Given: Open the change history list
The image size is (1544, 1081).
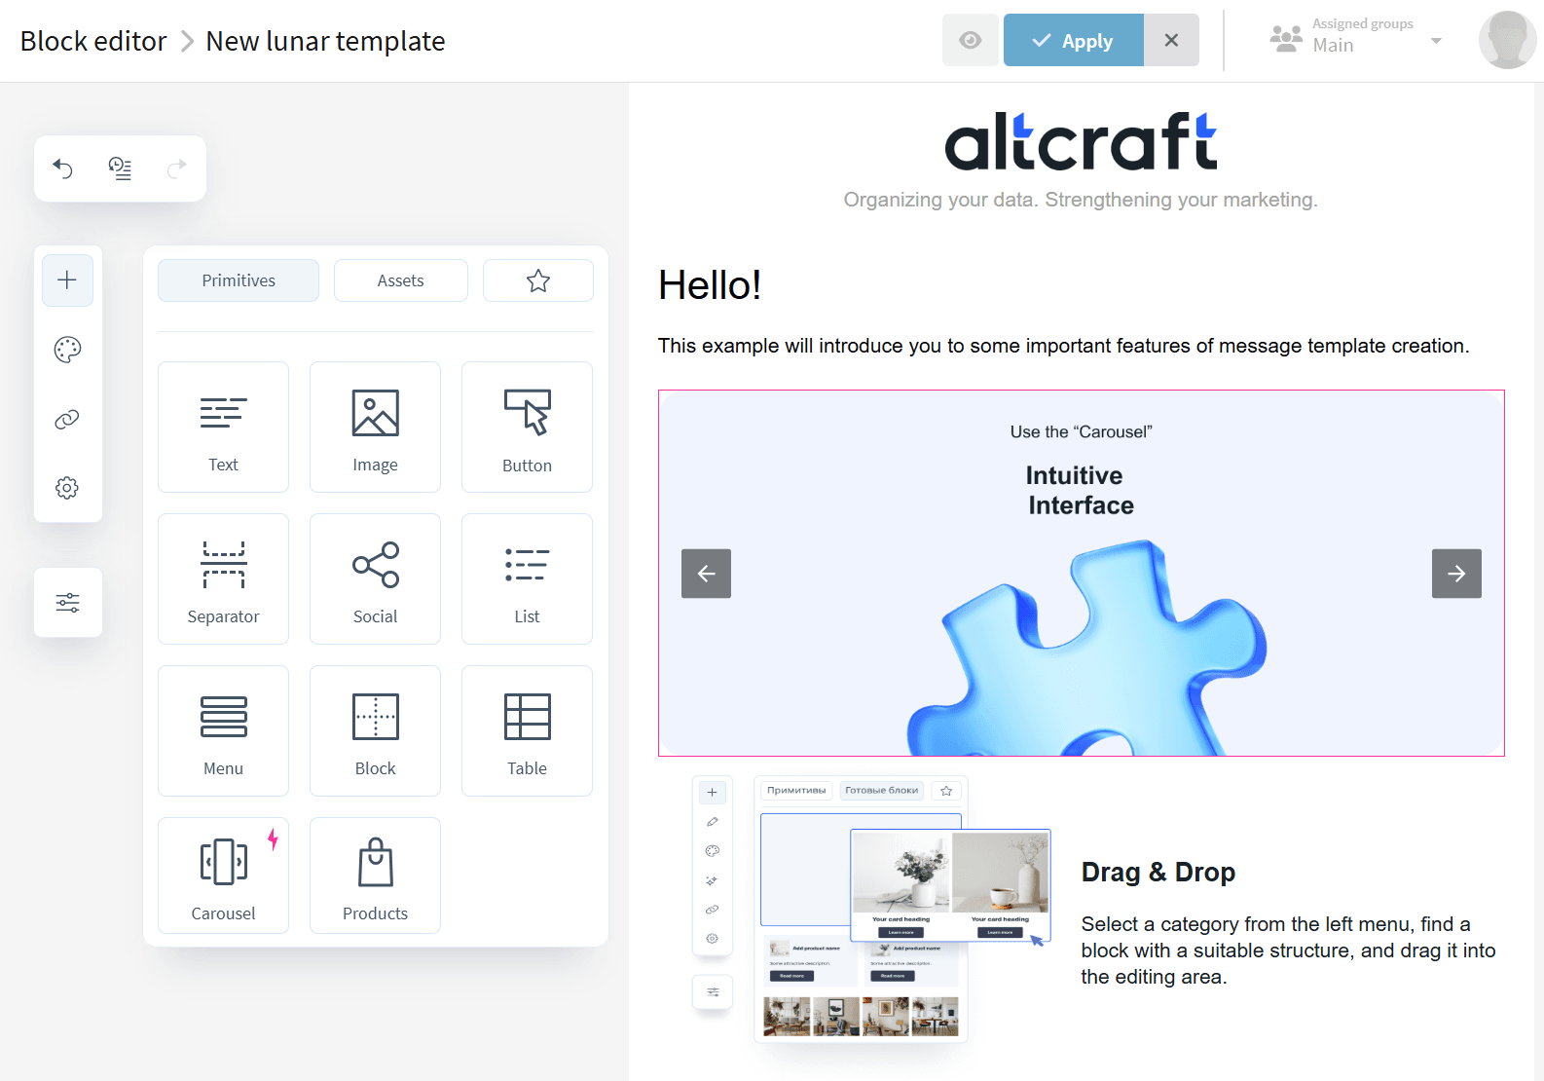Looking at the screenshot, I should point(120,168).
